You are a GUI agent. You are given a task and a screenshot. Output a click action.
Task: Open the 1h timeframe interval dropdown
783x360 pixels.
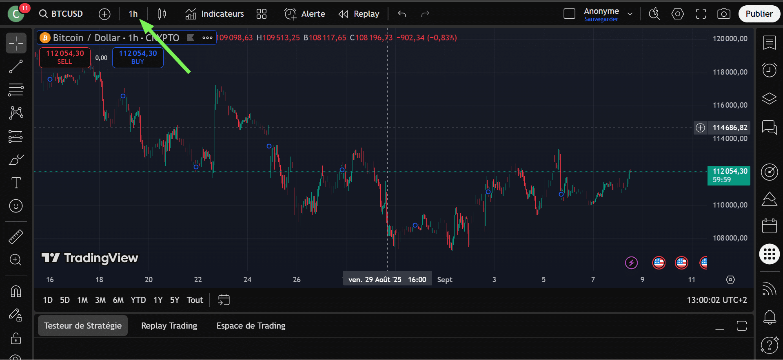pos(133,14)
